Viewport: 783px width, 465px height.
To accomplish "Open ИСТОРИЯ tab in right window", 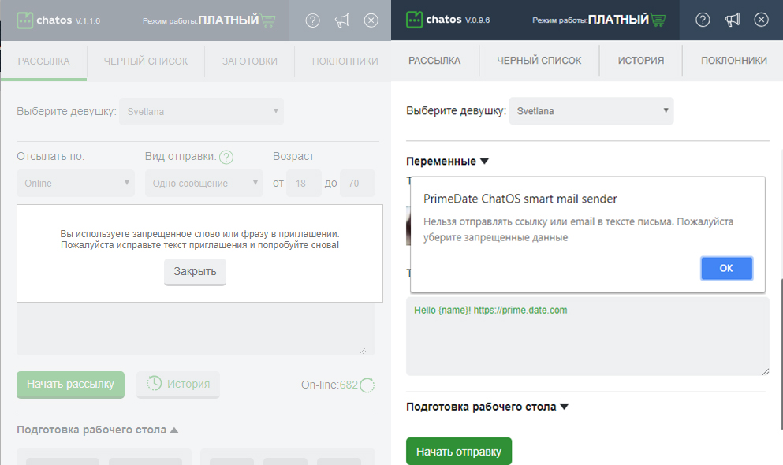I will click(x=641, y=61).
